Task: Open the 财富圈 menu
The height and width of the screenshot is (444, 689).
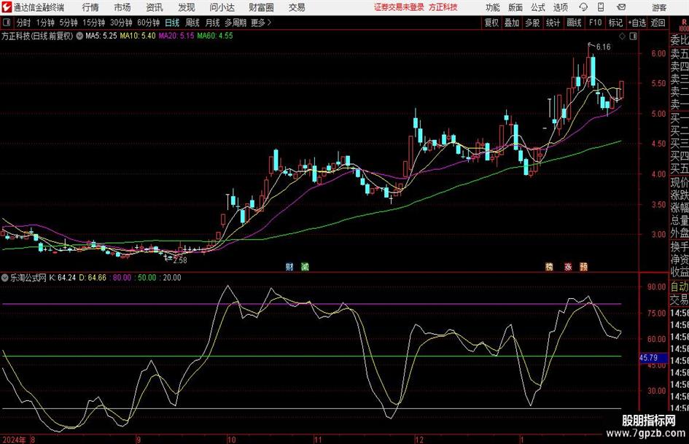Action: coord(261,7)
